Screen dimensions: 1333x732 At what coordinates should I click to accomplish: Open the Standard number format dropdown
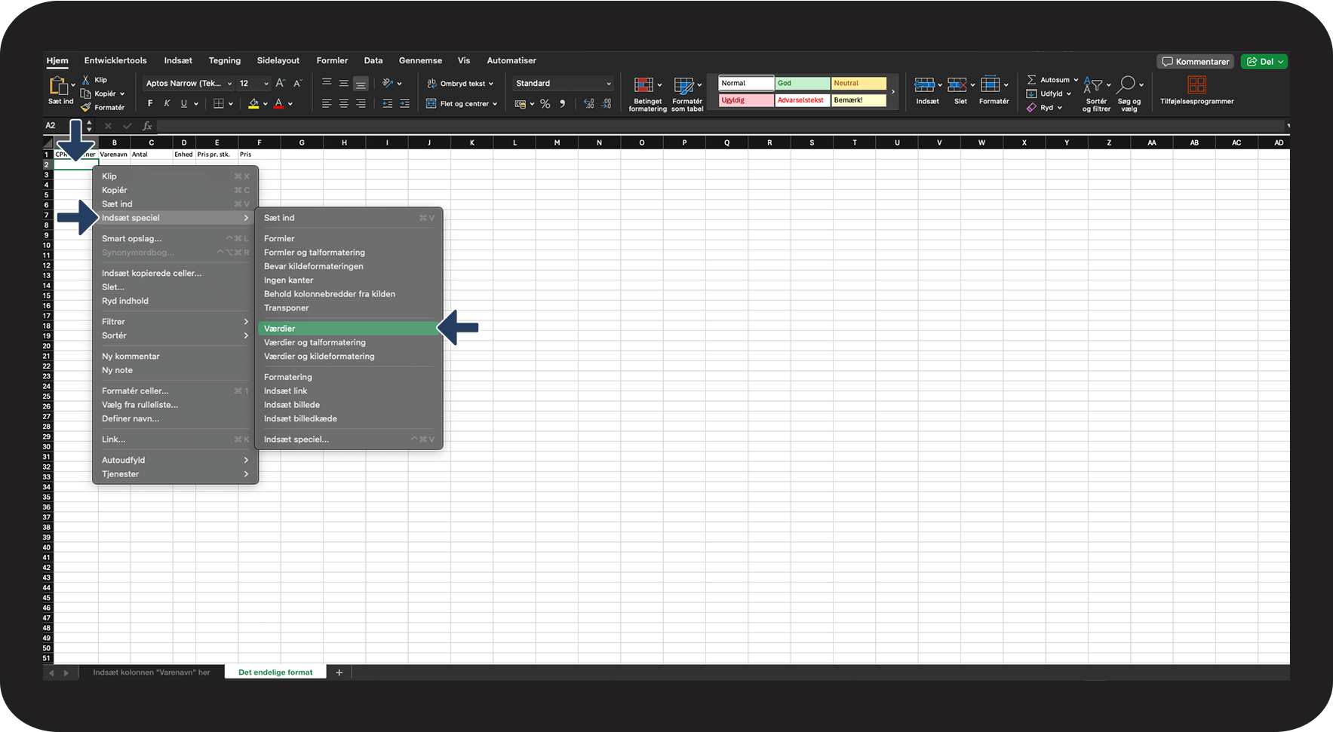point(563,84)
